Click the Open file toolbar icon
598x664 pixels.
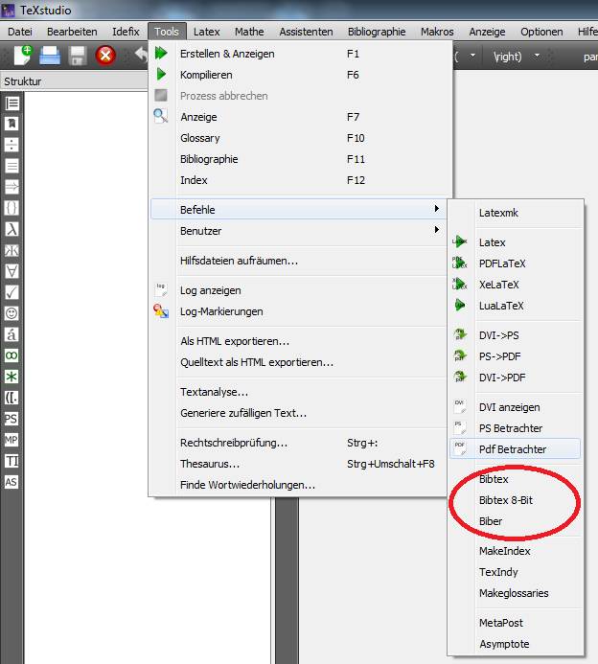click(x=50, y=56)
